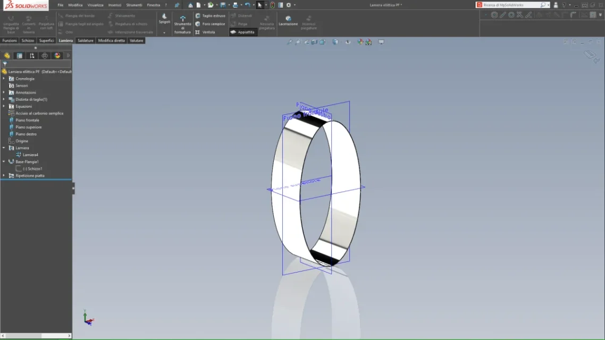605x340 pixels.
Task: Undo the last action
Action: point(247,5)
